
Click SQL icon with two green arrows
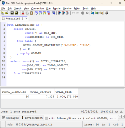point(41,13)
